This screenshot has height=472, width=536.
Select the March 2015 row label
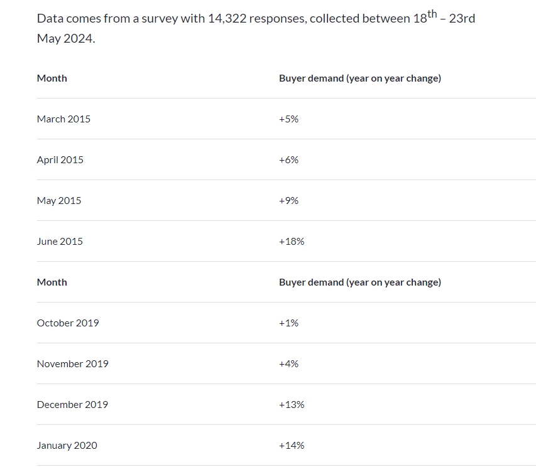pyautogui.click(x=63, y=119)
